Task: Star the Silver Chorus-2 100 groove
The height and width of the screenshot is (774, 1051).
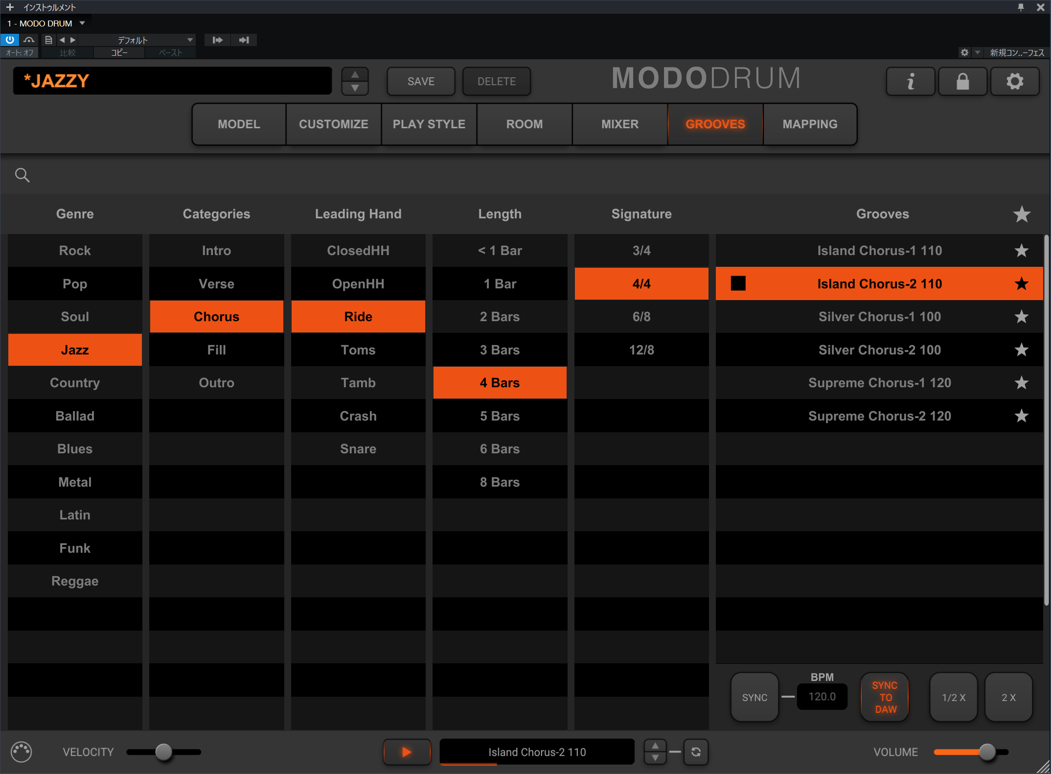Action: pyautogui.click(x=1021, y=350)
